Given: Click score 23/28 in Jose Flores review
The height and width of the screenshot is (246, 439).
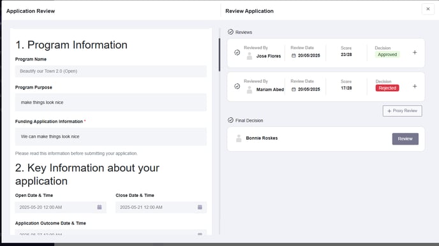Looking at the screenshot, I should pos(346,55).
